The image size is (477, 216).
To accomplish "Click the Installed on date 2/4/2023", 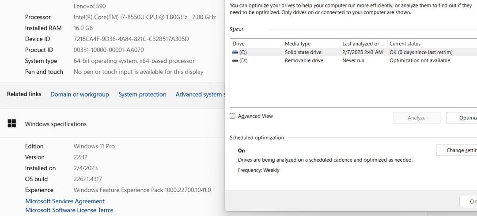I will tap(86, 168).
